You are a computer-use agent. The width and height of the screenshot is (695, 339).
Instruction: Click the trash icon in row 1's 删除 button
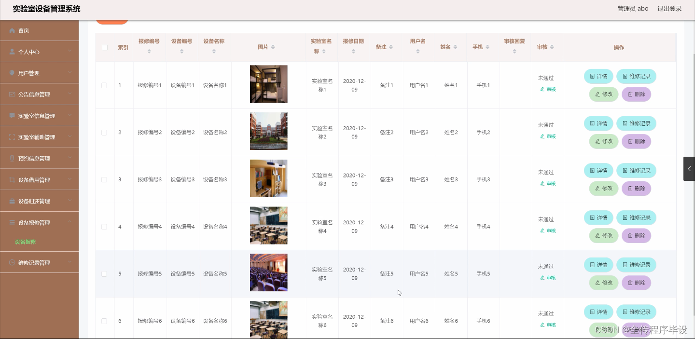click(x=630, y=94)
